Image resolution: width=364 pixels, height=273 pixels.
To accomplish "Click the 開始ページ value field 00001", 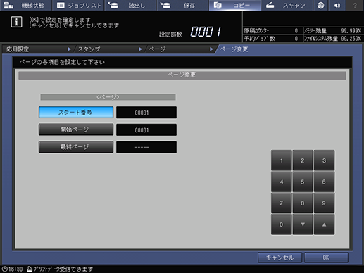I will (x=146, y=129).
